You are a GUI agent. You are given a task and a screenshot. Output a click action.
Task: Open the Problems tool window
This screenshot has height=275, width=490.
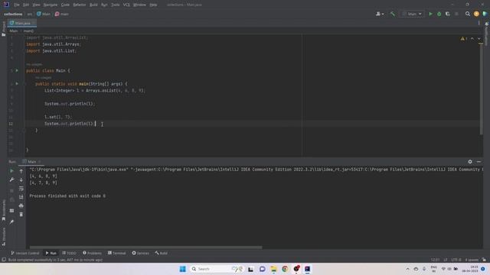92,253
